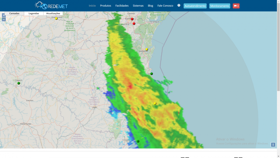Open the help question mark icon
The height and width of the screenshot is (158, 280).
point(179,5)
